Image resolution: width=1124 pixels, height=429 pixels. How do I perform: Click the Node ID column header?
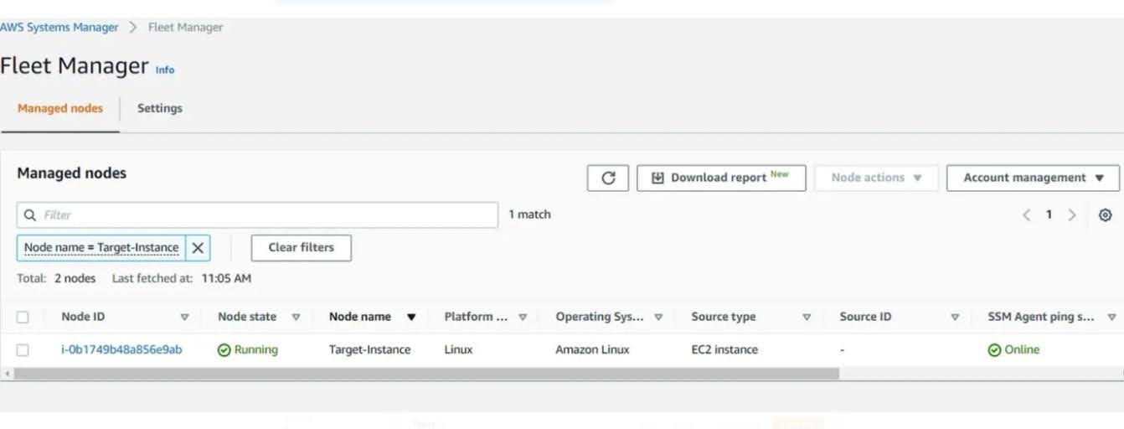tap(83, 318)
